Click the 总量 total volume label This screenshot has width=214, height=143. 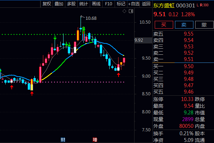[x=200, y=119]
